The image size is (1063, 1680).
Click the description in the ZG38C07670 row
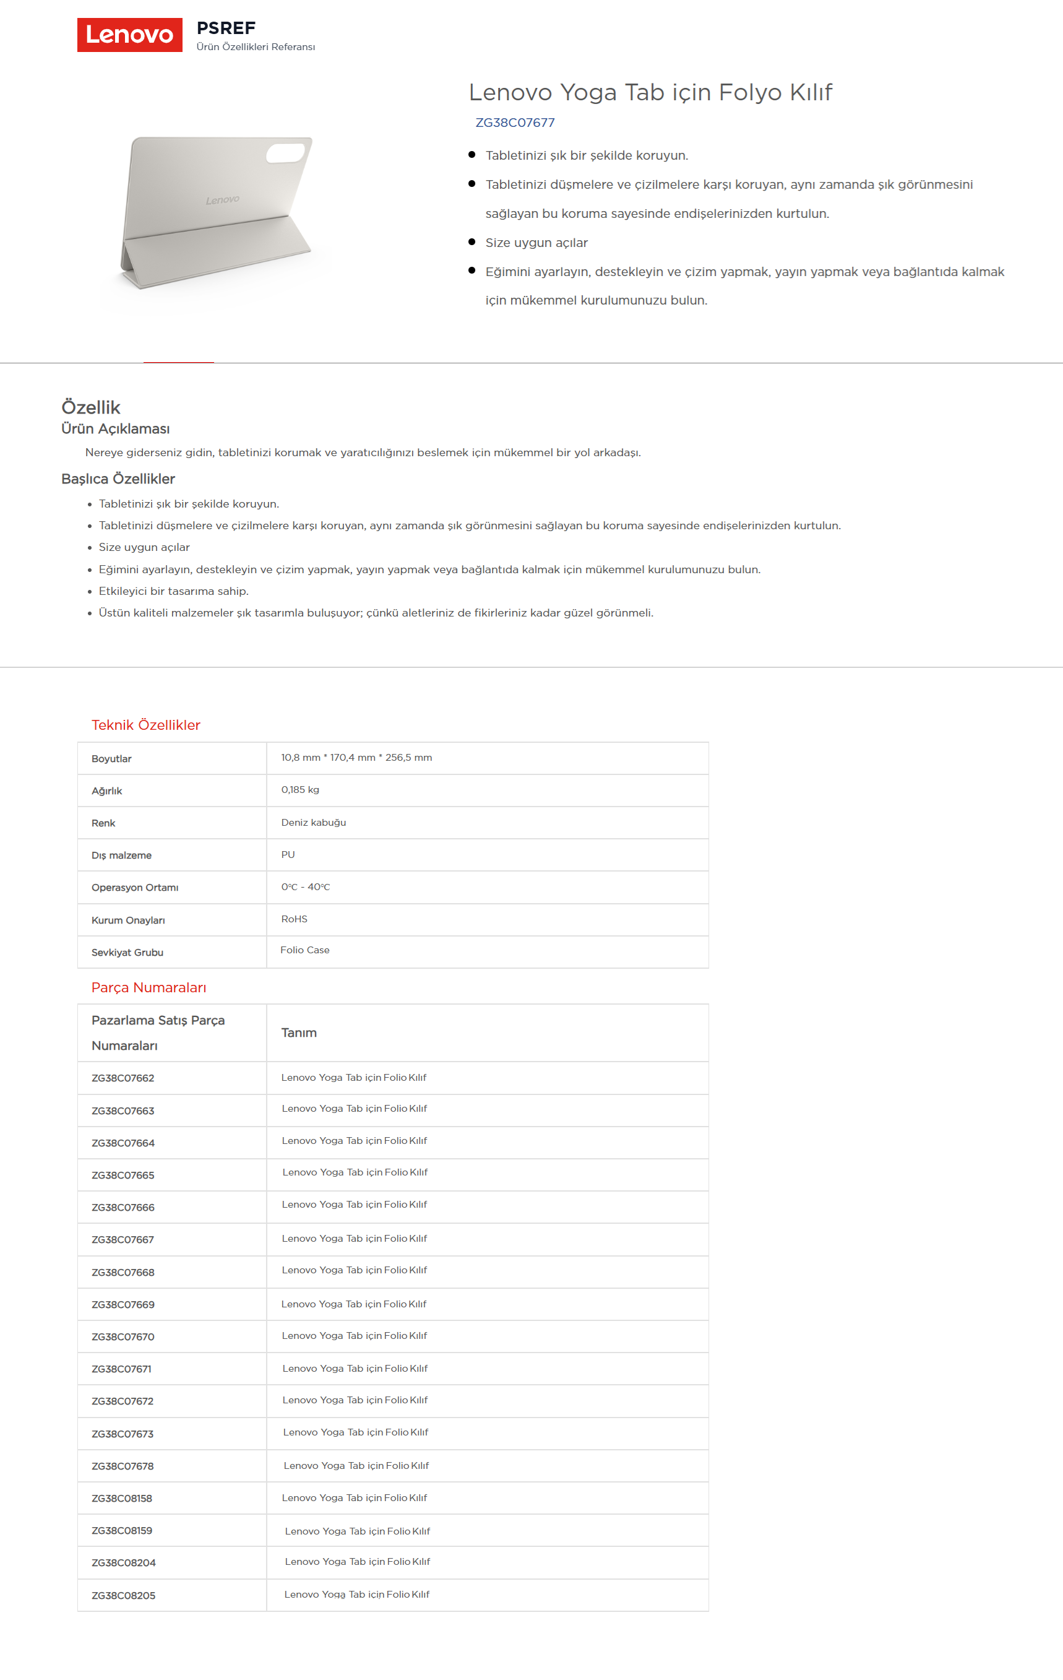click(x=355, y=1335)
